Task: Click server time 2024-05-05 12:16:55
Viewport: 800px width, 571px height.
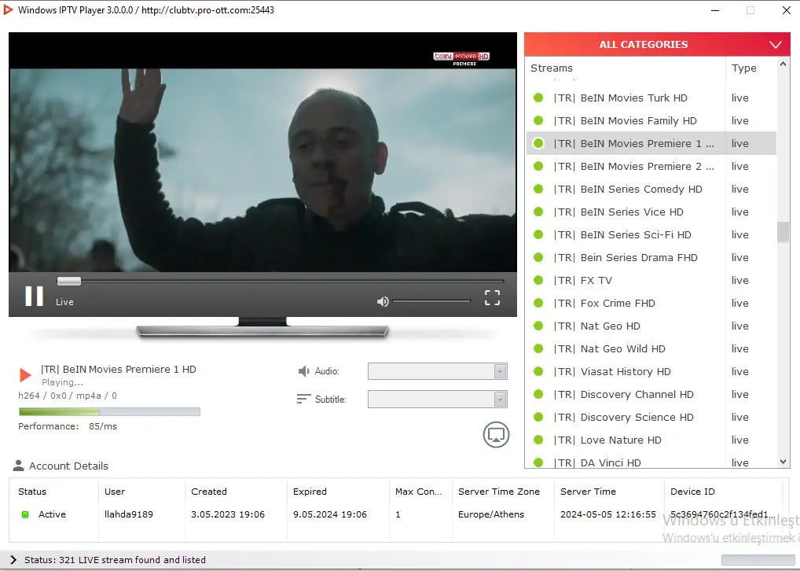Action: 608,514
